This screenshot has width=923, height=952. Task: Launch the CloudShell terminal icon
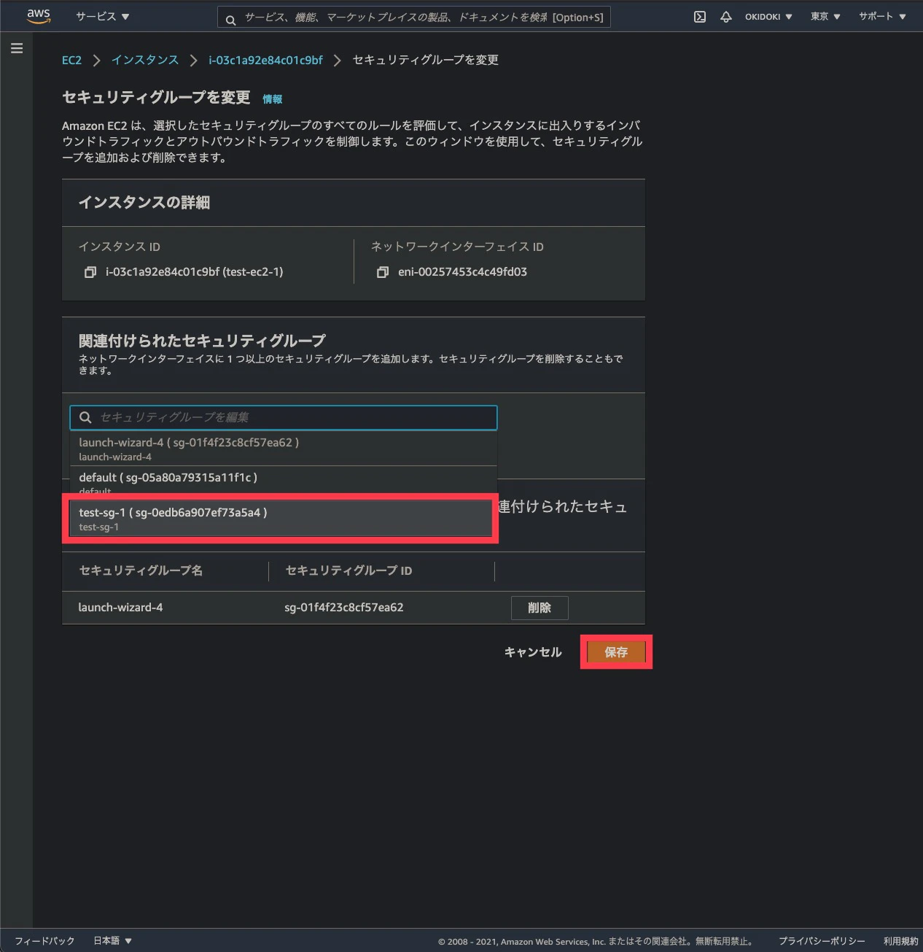tap(699, 17)
